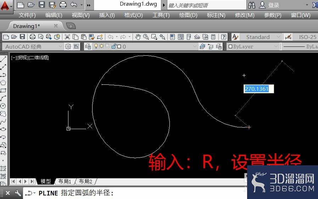
Task: Select the Point tool
Action: [3, 160]
